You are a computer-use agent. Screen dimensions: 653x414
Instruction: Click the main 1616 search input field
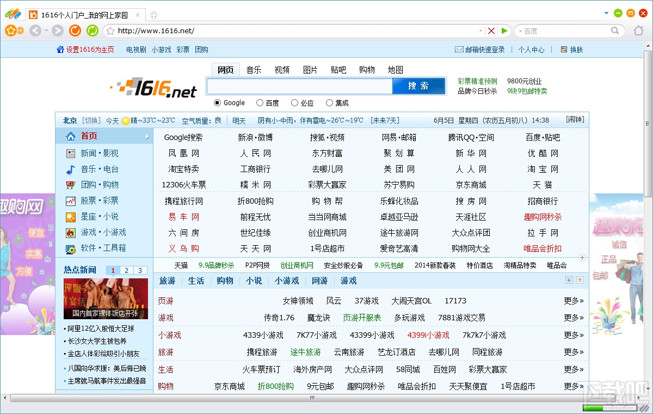[x=299, y=86]
